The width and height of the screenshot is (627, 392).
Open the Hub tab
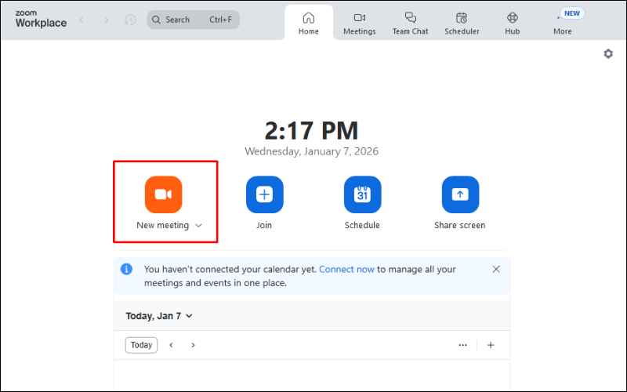pyautogui.click(x=513, y=24)
